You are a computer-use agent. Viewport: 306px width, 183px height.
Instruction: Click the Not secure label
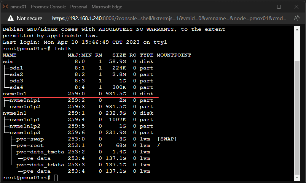[29, 18]
